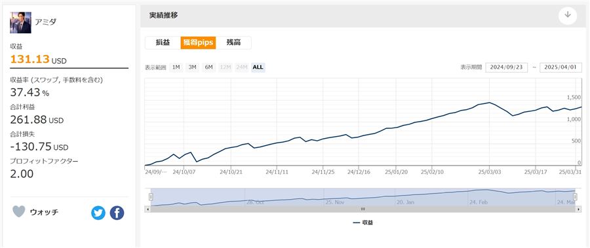This screenshot has width=590, height=248.
Task: Toggle the ウォッチ heart icon
Action: [x=19, y=211]
